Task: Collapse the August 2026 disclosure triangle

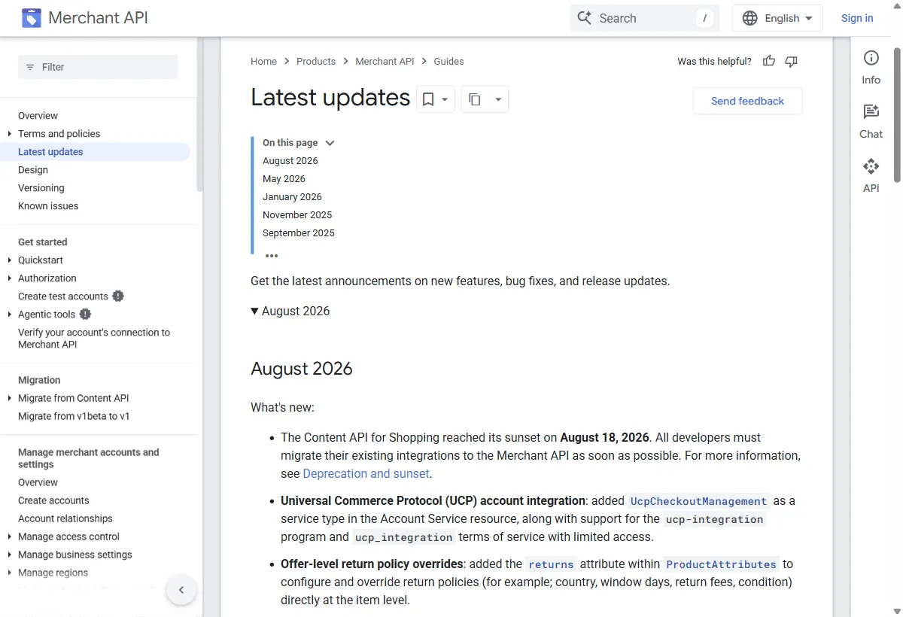Action: click(255, 311)
